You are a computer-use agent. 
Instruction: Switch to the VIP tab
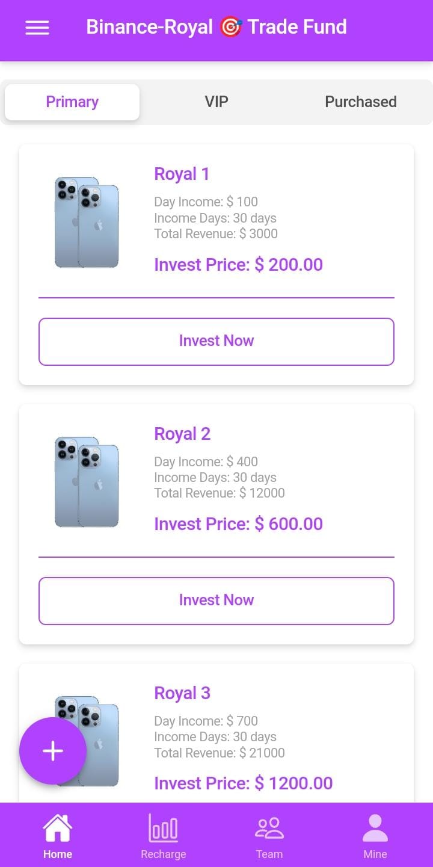click(216, 102)
